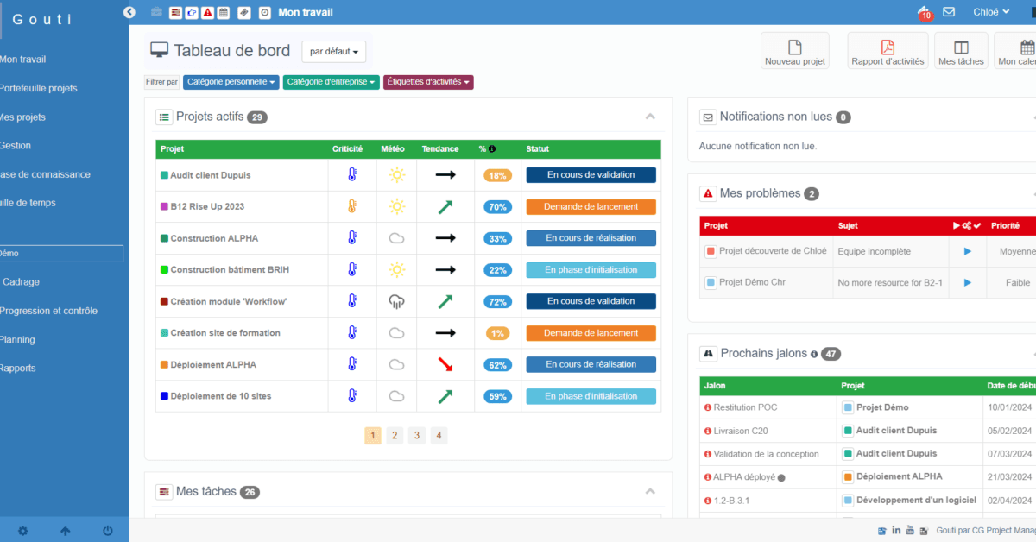Open Progression et contrôle in sidebar
Screen dimensions: 1036x542
(48, 311)
